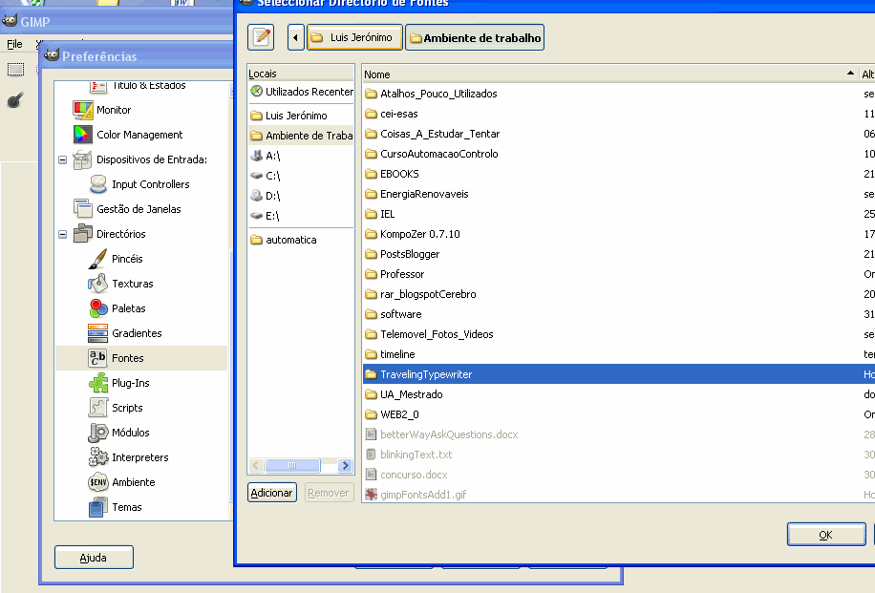Image resolution: width=875 pixels, height=593 pixels.
Task: Select Professor folder
Action: tap(402, 274)
